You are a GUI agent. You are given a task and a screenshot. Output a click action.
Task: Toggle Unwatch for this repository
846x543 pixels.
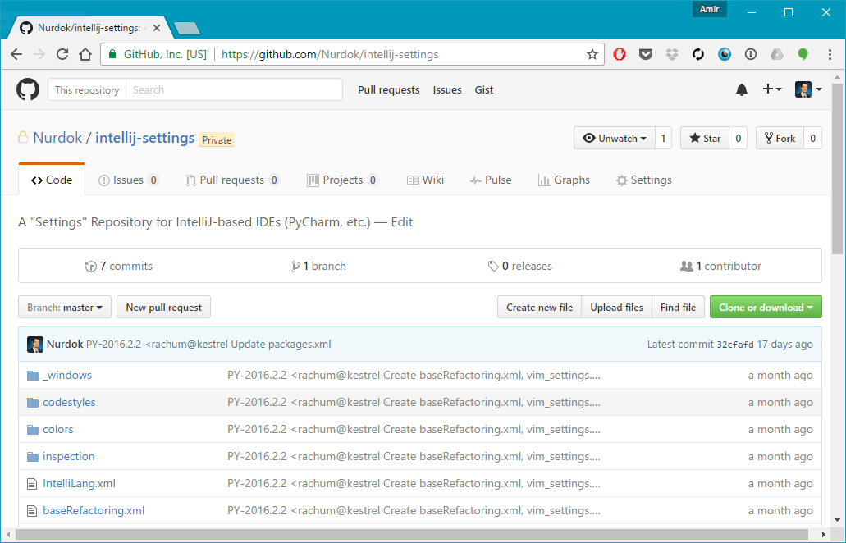click(x=615, y=138)
